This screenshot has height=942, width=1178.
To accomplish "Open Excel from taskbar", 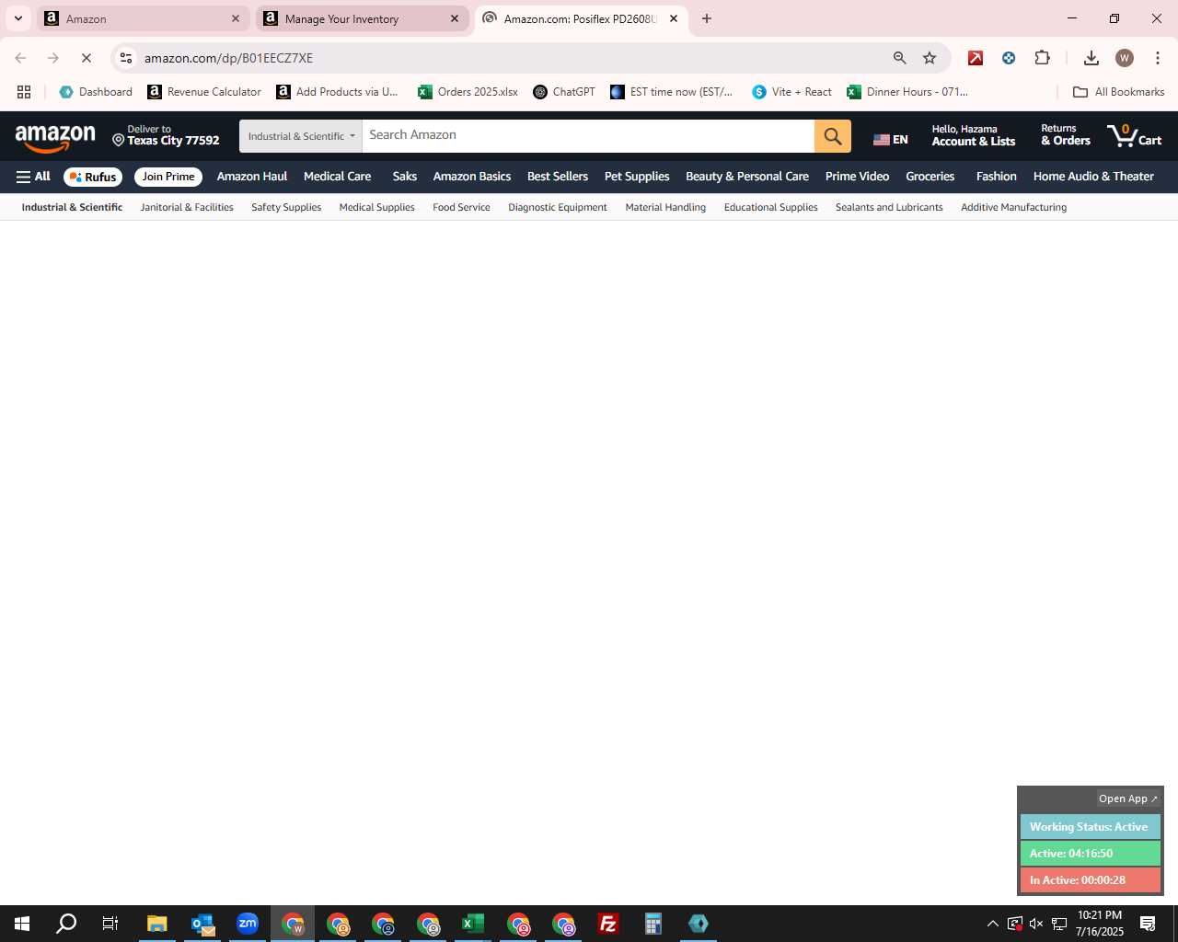I will point(473,924).
